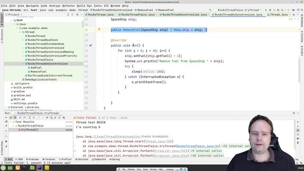Open the VCS menu
This screenshot has height=171, width=304.
tap(106, 6)
